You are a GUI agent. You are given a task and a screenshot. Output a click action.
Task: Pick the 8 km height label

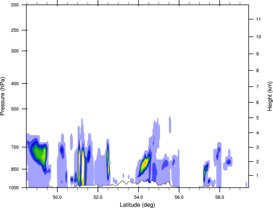point(258,71)
